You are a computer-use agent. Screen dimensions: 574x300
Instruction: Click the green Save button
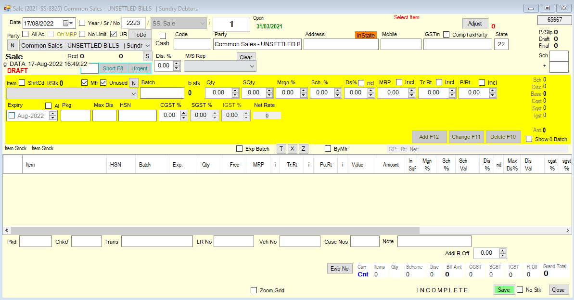point(504,290)
